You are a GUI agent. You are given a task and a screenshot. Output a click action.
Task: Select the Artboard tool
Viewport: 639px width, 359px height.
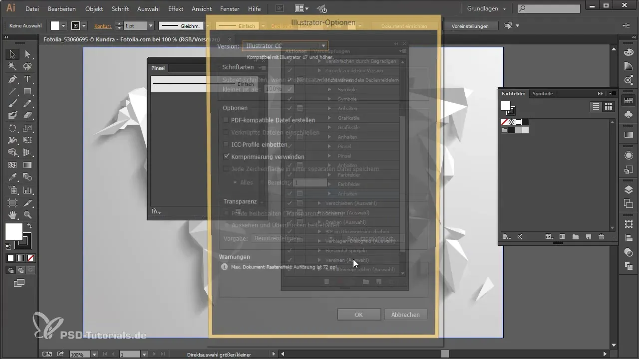(12, 202)
